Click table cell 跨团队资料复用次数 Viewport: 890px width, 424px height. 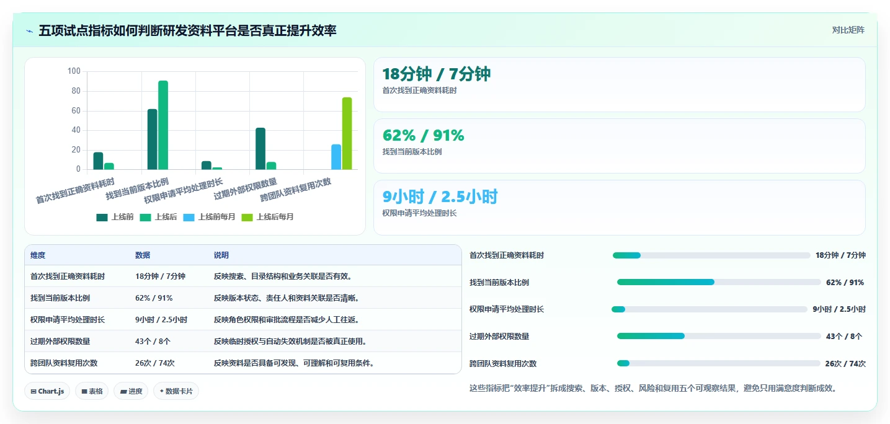64,363
